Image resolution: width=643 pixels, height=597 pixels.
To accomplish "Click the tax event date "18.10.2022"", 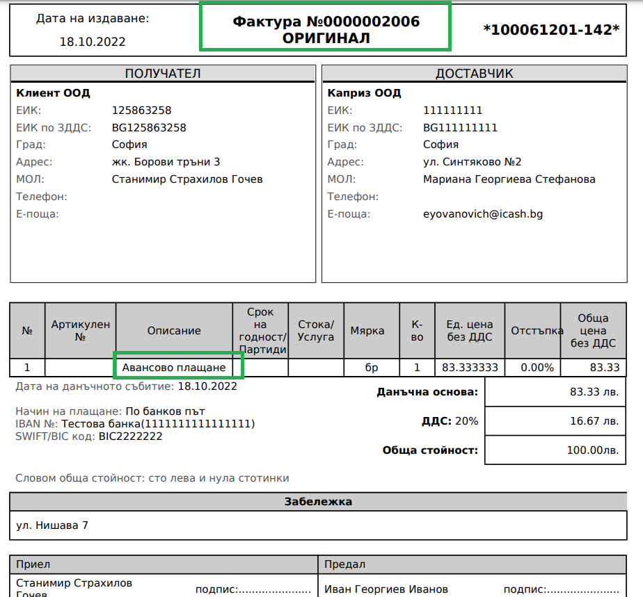I will point(207,386).
